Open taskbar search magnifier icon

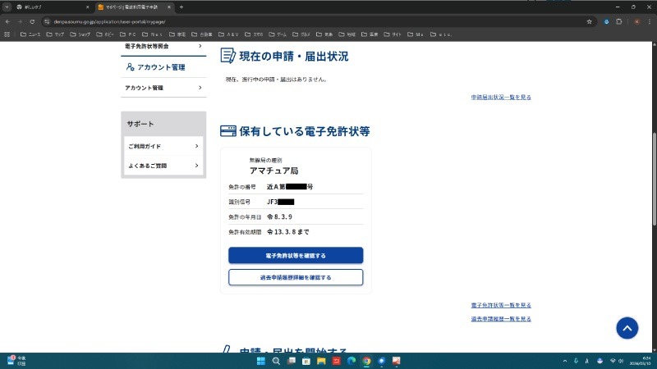(276, 361)
